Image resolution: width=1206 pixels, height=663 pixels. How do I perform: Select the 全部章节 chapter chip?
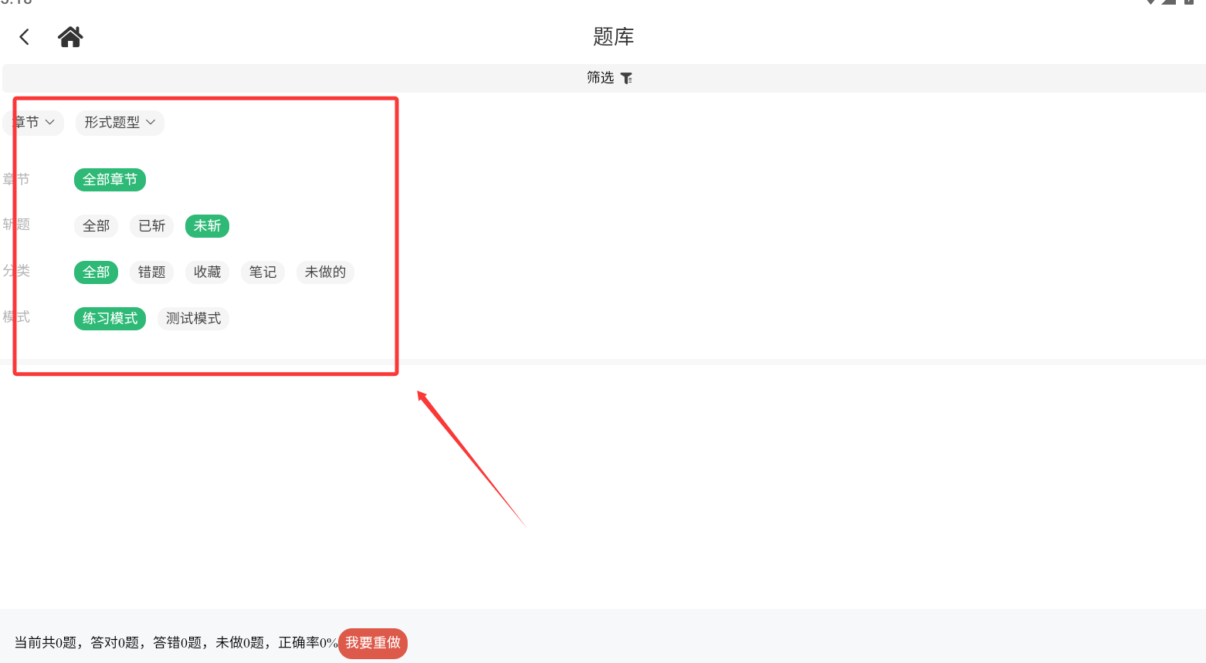pos(110,180)
